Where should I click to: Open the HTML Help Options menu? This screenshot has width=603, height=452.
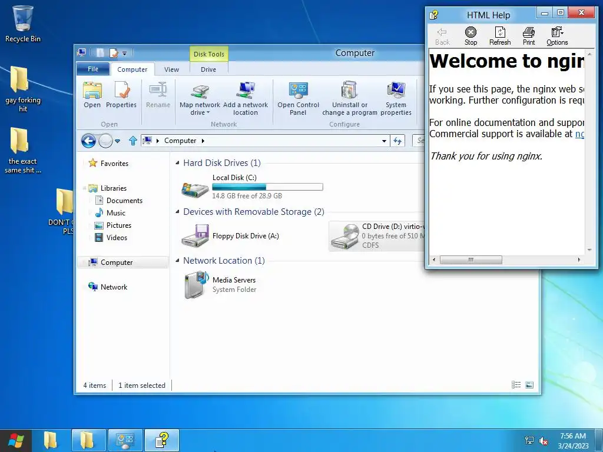tap(557, 36)
